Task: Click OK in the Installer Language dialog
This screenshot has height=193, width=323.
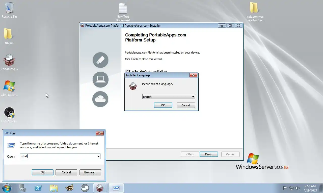Action: (x=163, y=105)
